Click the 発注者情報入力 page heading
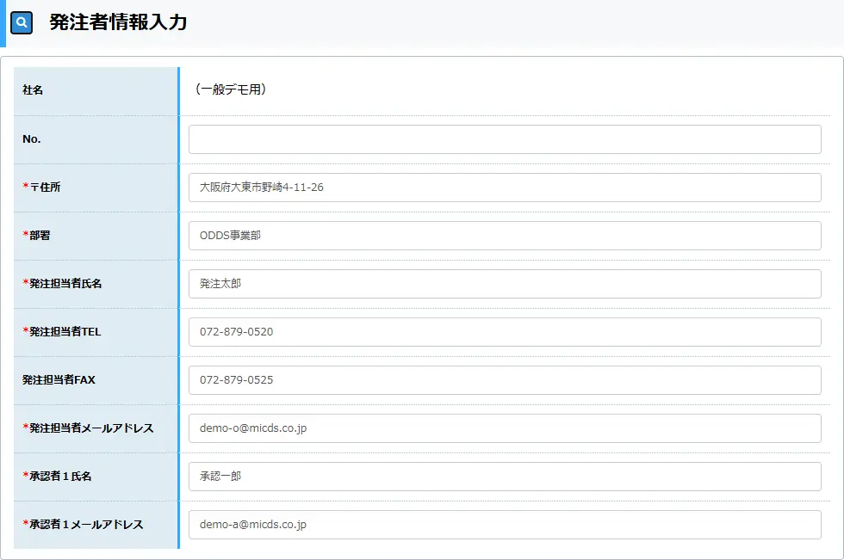The image size is (844, 560). (x=118, y=23)
